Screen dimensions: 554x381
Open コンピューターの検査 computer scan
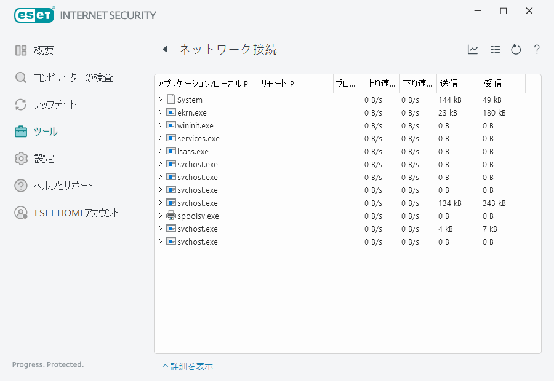pos(73,77)
